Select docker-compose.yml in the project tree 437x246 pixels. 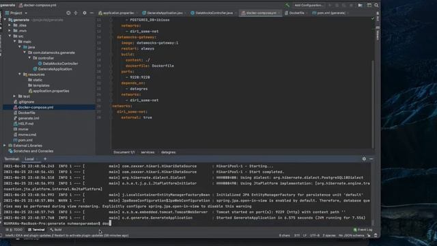coord(33,107)
